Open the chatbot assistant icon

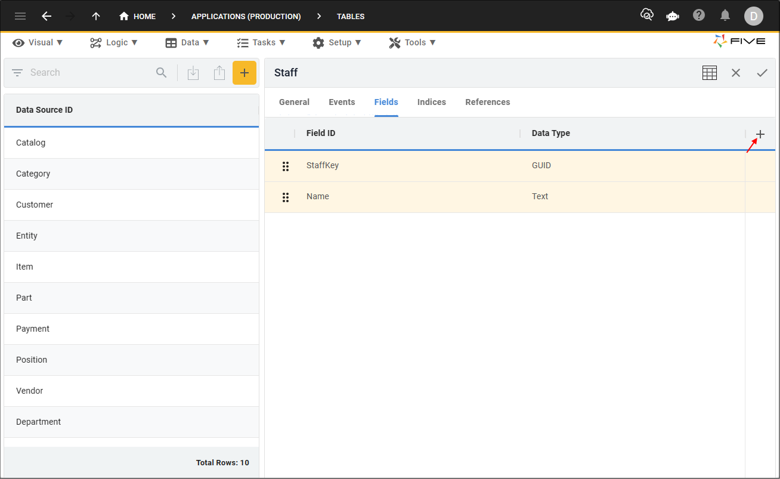pyautogui.click(x=673, y=16)
